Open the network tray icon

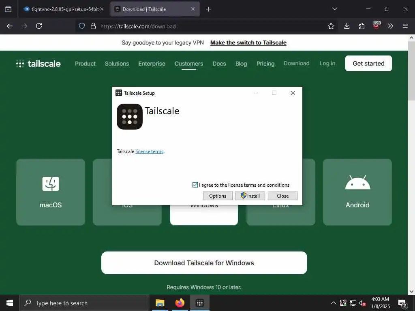coord(353,303)
